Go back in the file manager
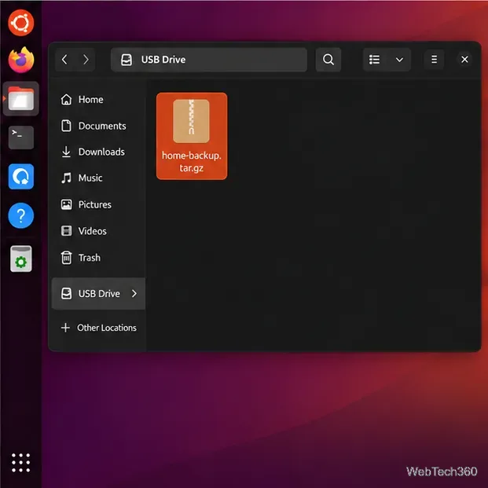This screenshot has width=488, height=488. (64, 60)
